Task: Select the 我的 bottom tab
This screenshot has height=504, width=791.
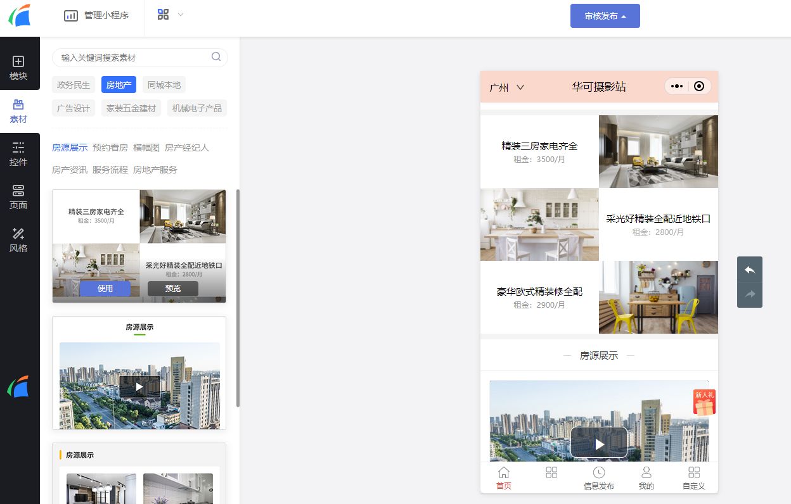Action: tap(646, 478)
